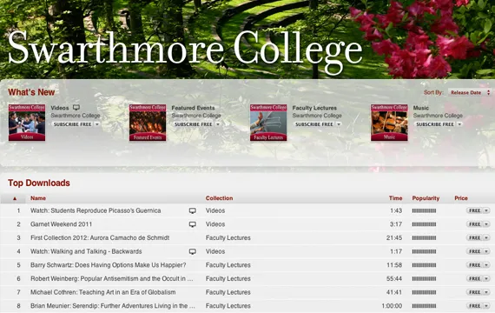The height and width of the screenshot is (313, 495).
Task: Expand arrow beside Videos Subscribe Free button
Action: click(97, 124)
